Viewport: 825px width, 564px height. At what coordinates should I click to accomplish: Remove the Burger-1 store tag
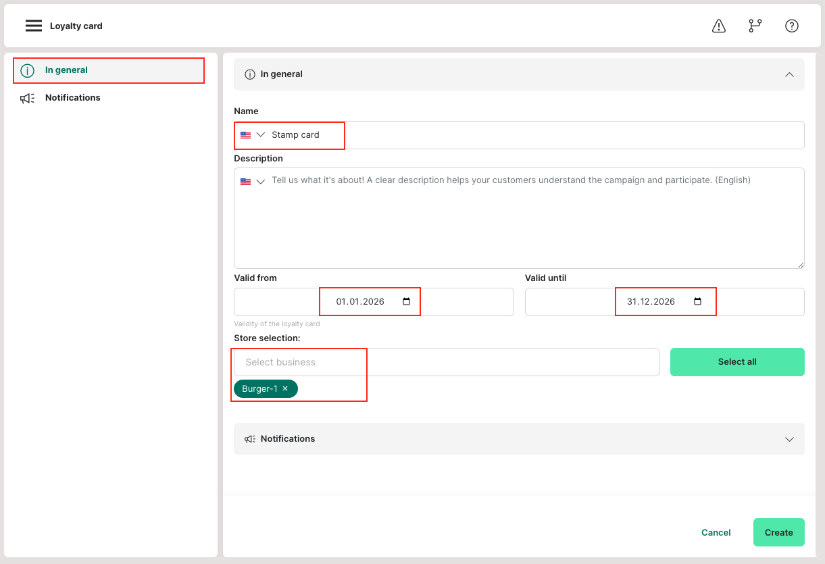click(285, 389)
